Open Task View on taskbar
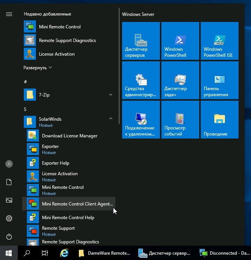This screenshot has height=260, width=251. tap(45, 253)
